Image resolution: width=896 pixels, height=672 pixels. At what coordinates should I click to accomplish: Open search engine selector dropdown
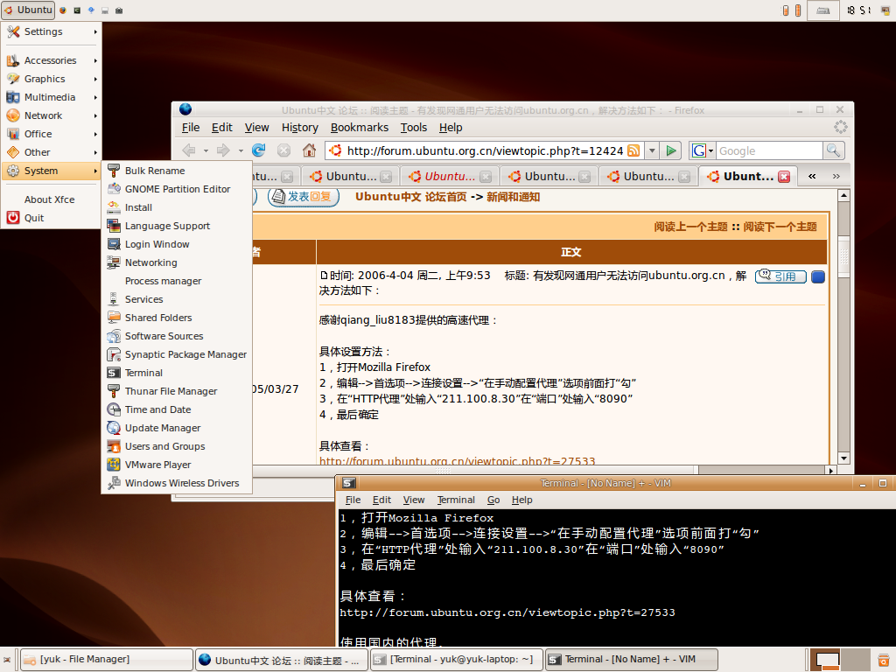coord(703,150)
